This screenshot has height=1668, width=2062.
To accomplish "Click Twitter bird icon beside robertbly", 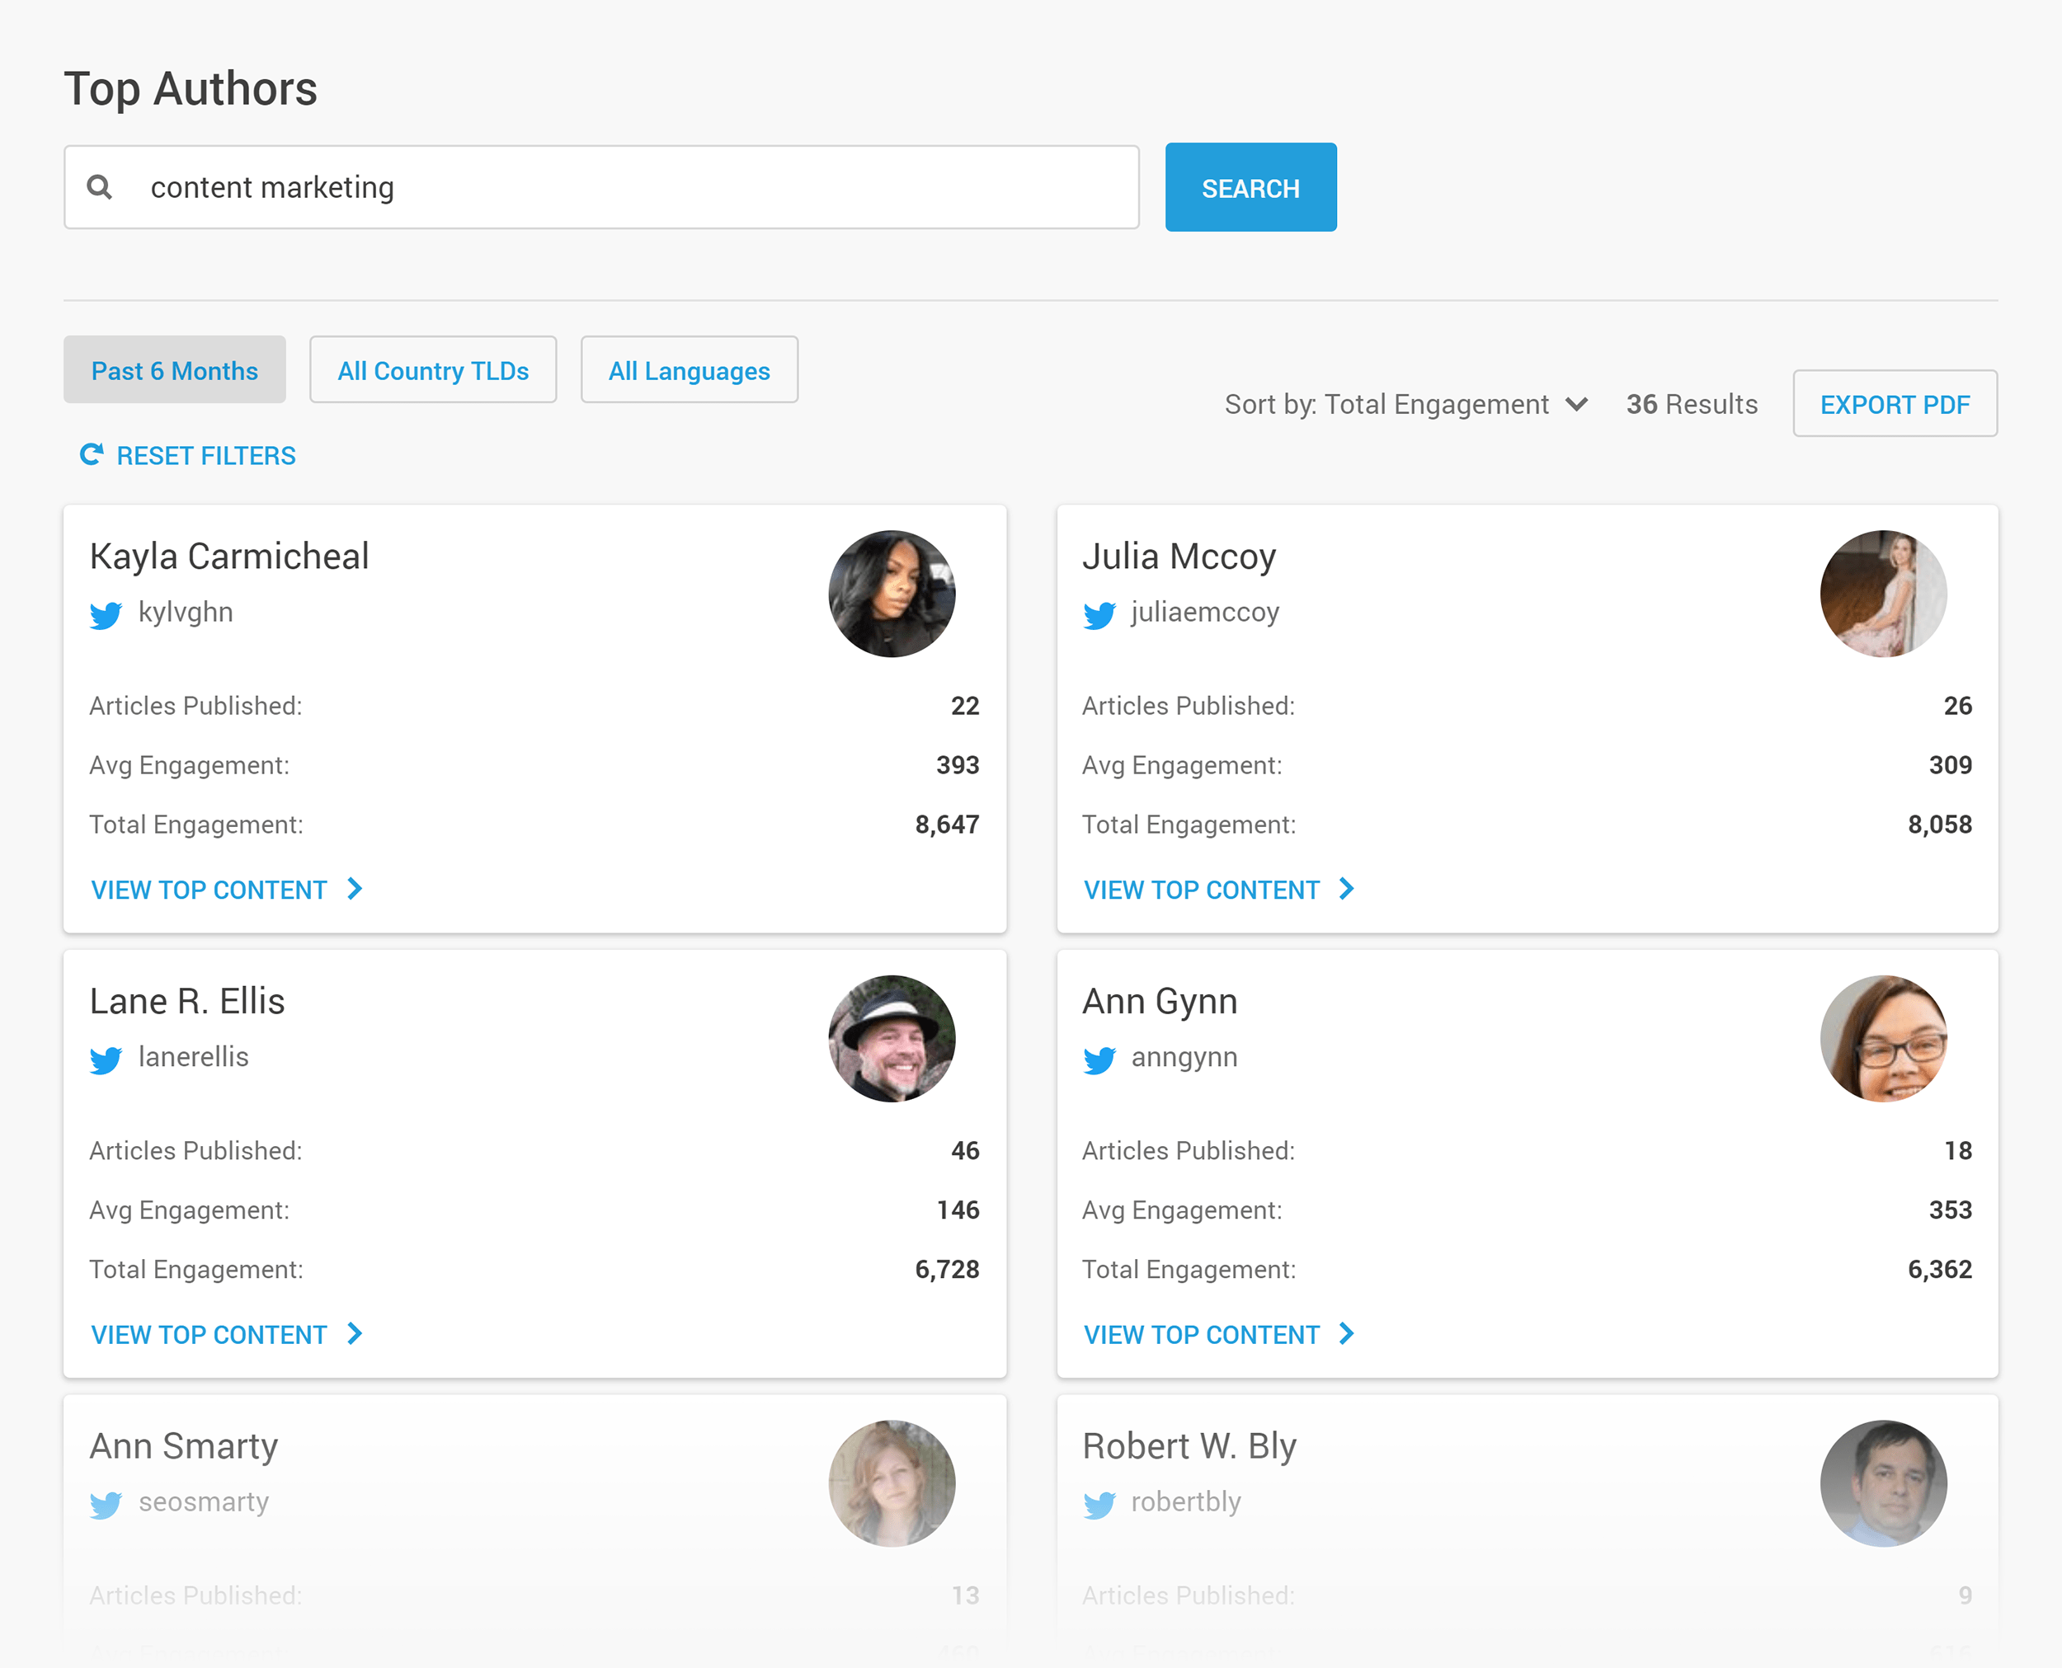I will (1099, 1505).
